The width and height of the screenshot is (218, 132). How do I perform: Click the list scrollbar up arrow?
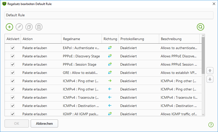[203, 36]
